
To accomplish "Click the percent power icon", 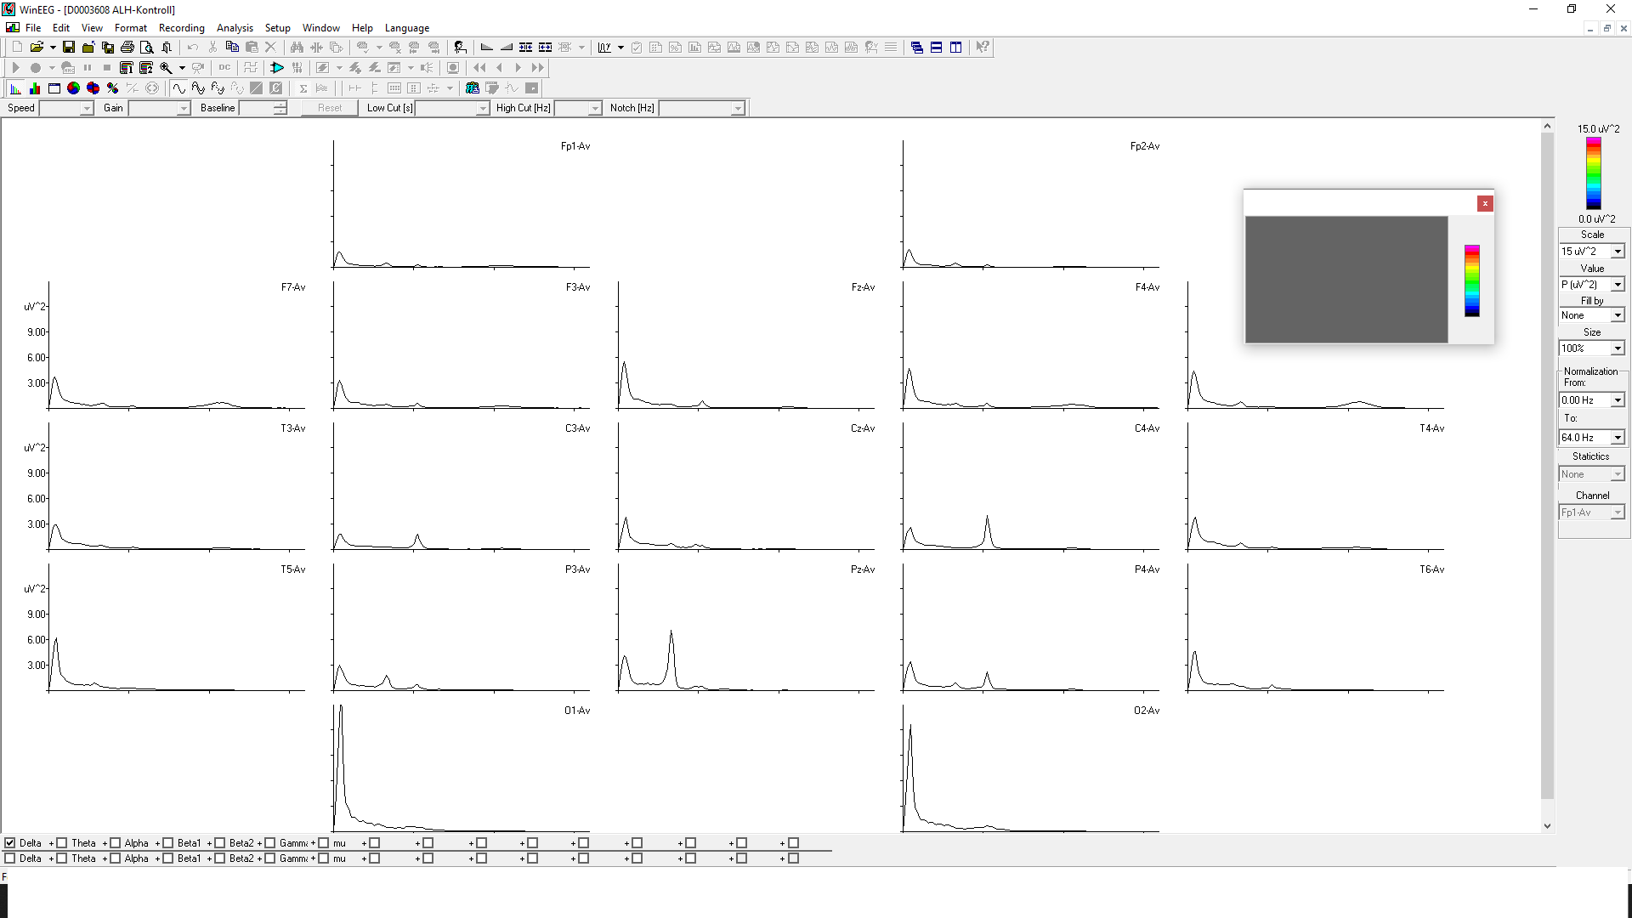I will coord(113,88).
